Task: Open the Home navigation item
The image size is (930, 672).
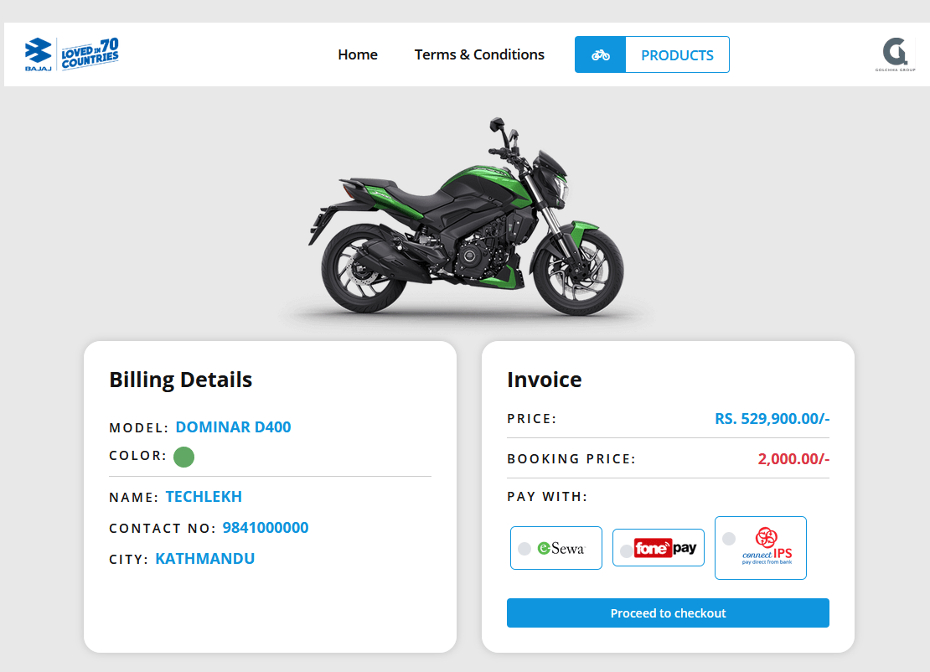Action: [358, 54]
